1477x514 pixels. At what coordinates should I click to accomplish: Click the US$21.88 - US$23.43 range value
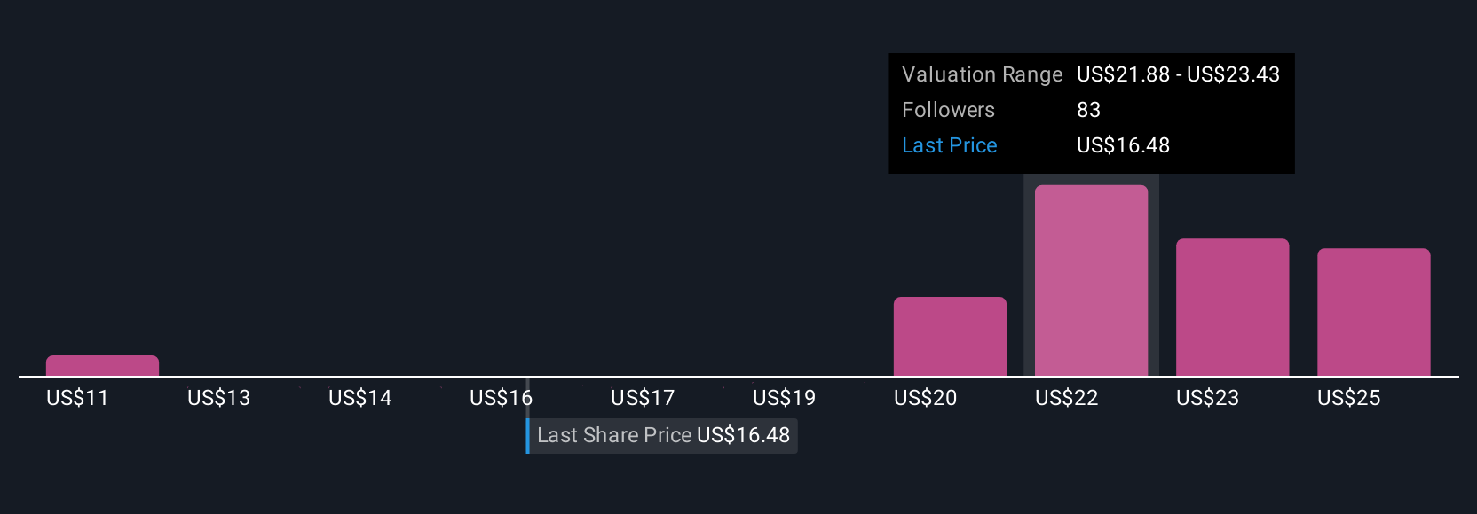pos(1178,74)
